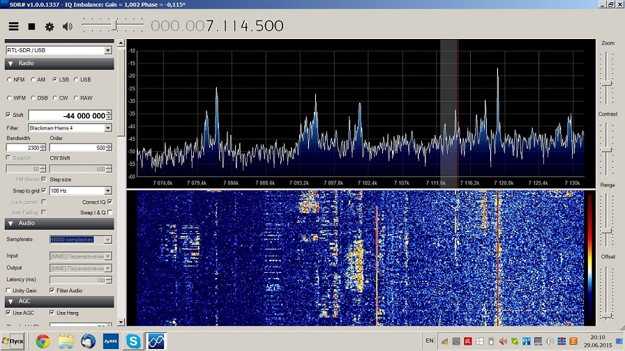This screenshot has height=351, width=625.
Task: Toggle the Correct IQ checkbox
Action: point(110,202)
